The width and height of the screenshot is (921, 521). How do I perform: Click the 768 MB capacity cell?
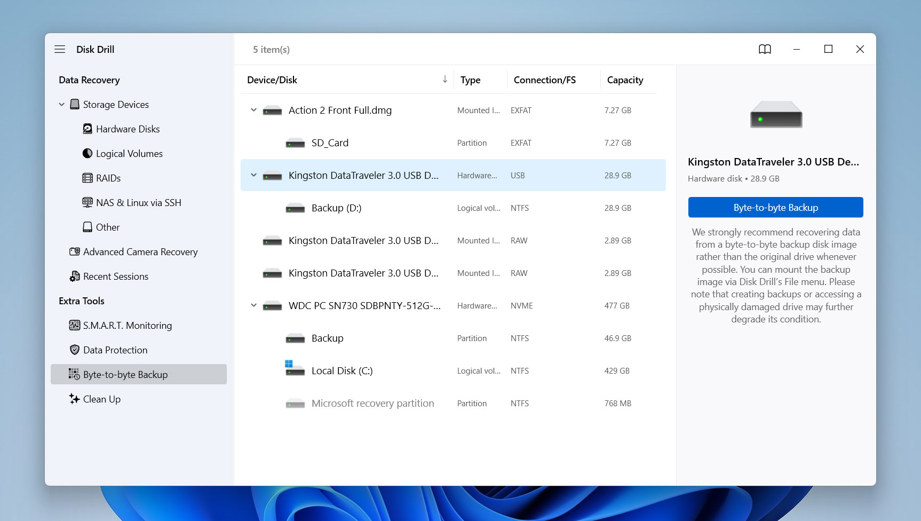coord(618,403)
